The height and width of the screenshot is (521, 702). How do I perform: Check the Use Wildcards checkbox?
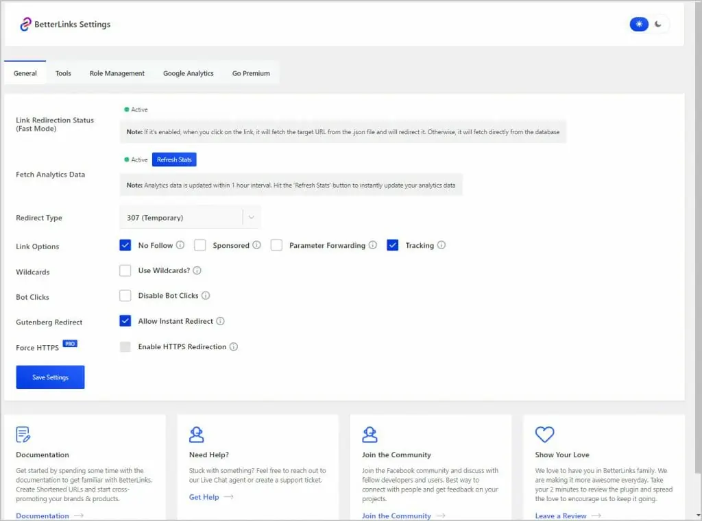click(125, 270)
